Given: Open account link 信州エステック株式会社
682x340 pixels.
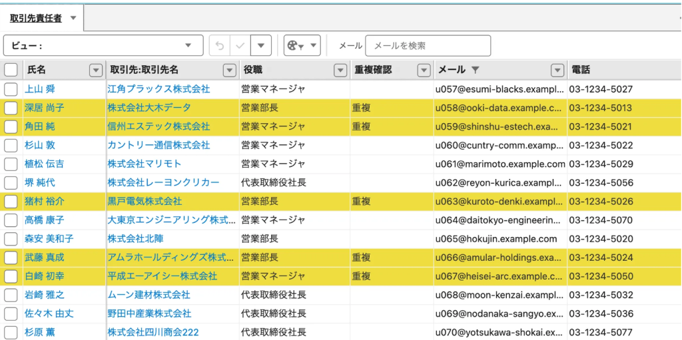Looking at the screenshot, I should [x=159, y=126].
